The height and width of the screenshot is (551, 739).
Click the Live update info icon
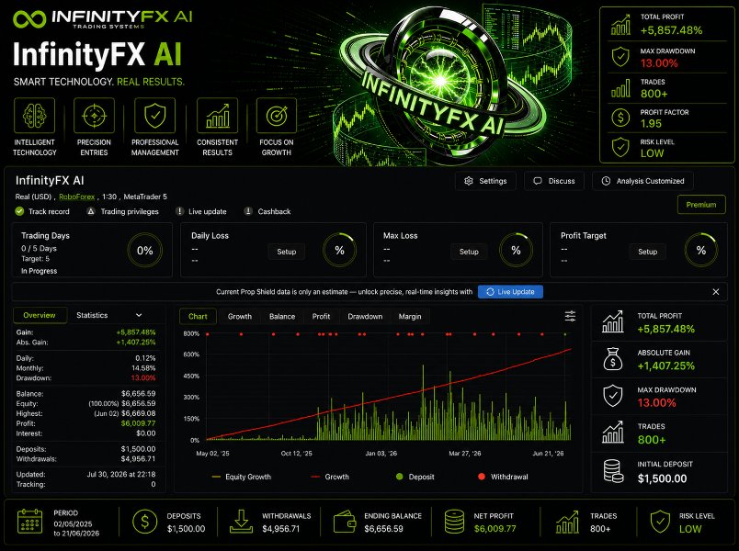click(179, 211)
